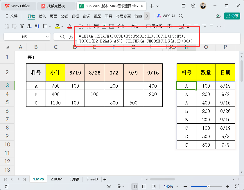This screenshot has width=244, height=190.
Task: Click the multi-window icon in title bar
Action: click(x=184, y=6)
